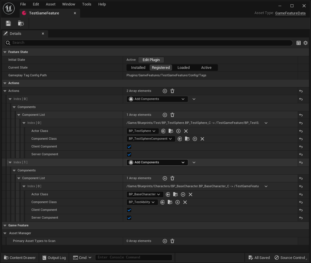Clear the BP_BaseCharacter Actor Class value
Screen dimensions: 311x263
191,194
